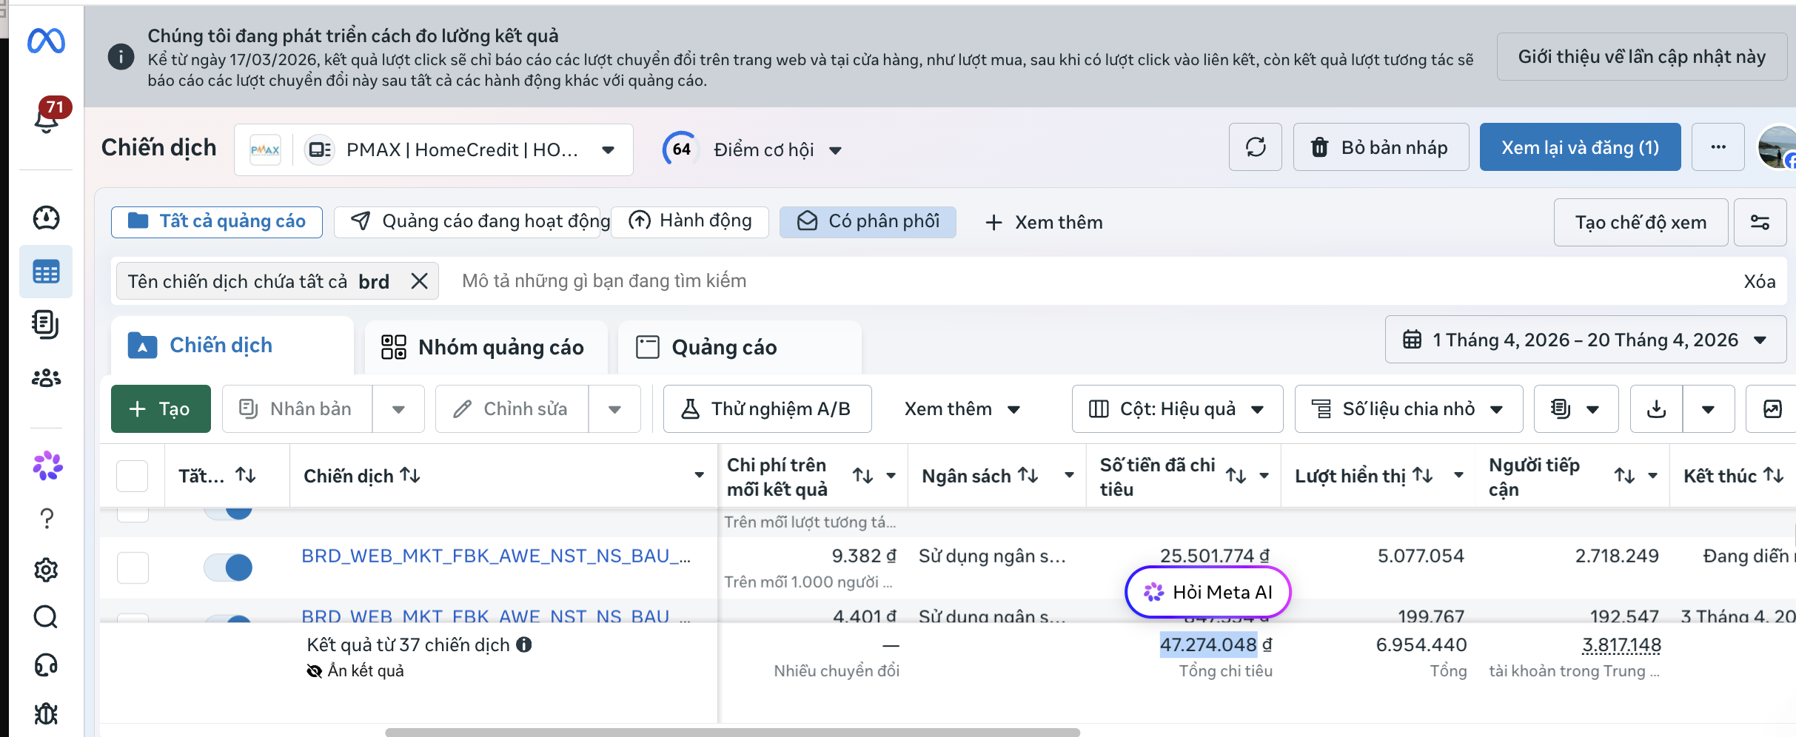Click 'Giới thiệu về lần cập nhật này'
This screenshot has width=1796, height=737.
[1642, 57]
